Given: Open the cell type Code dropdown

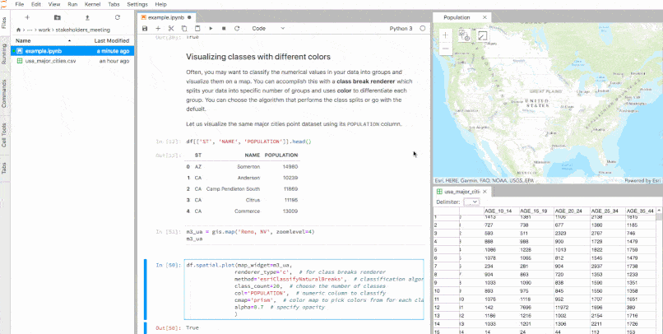Looking at the screenshot, I should tap(268, 28).
